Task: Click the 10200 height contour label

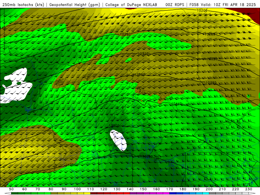Action: pyautogui.click(x=202, y=10)
